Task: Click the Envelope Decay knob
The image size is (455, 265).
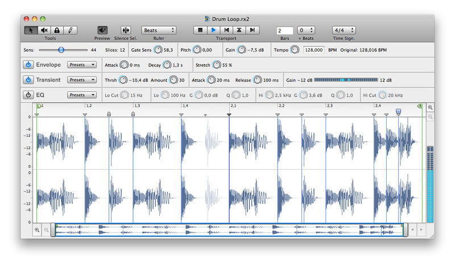Action: tap(167, 65)
